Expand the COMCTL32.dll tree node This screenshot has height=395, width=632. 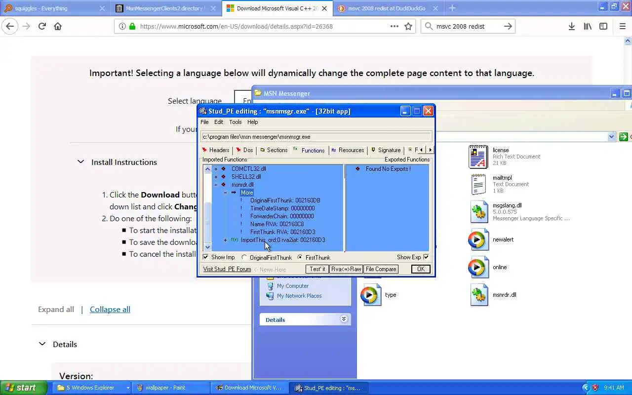pos(216,169)
